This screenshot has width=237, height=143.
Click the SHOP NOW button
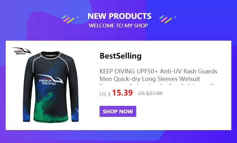[x=118, y=112]
